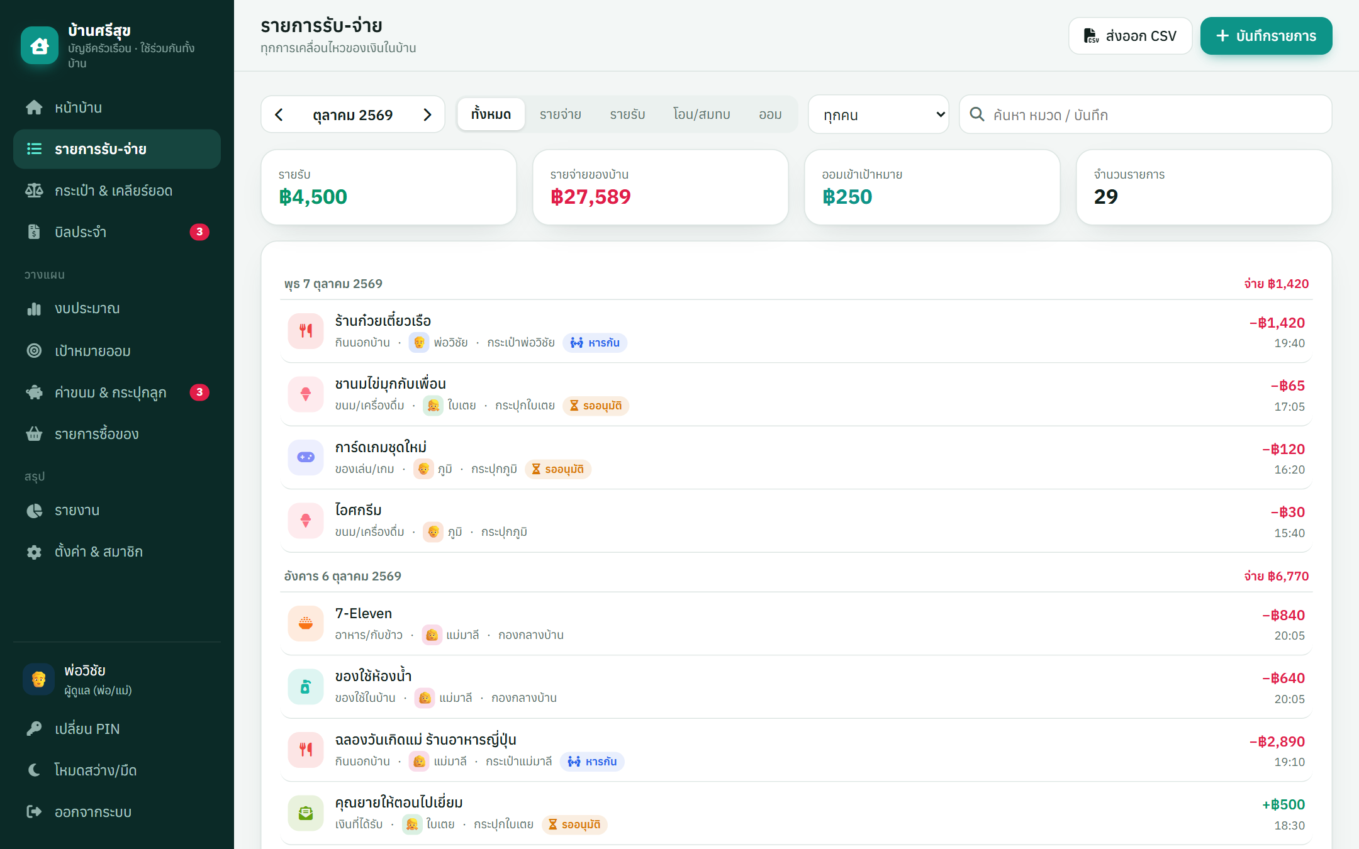Click the ออมเข้าเป้าหมาย ฿250 card
The width and height of the screenshot is (1359, 849).
click(x=932, y=187)
